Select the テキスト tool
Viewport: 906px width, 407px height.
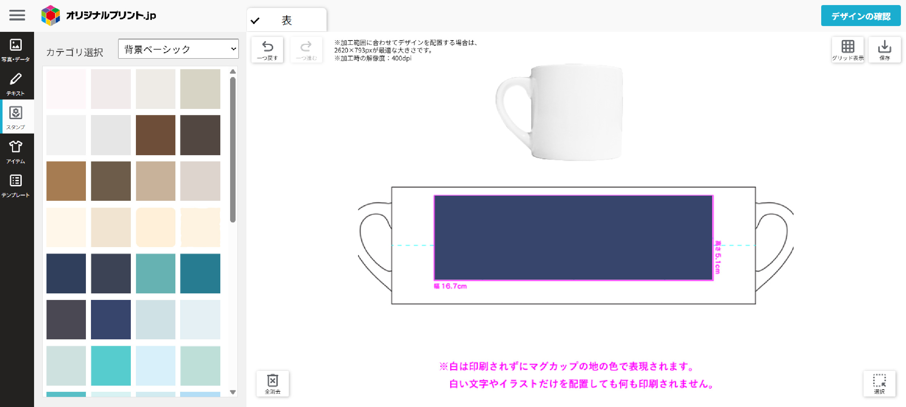click(x=16, y=84)
